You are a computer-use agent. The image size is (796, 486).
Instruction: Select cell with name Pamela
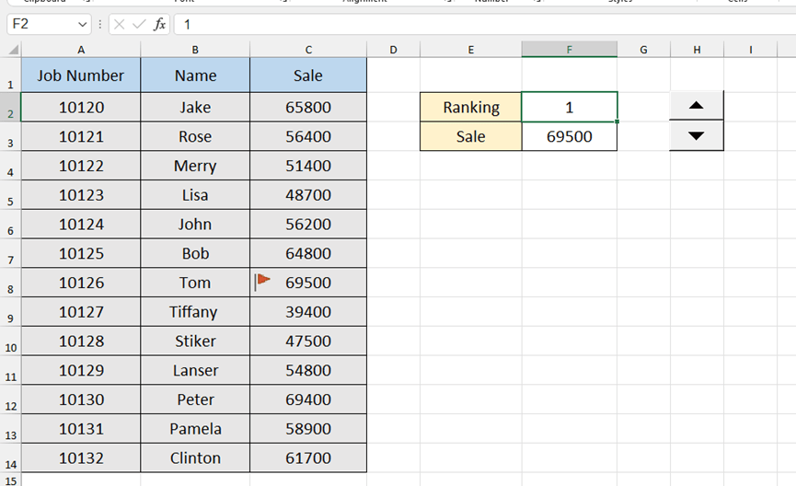(x=195, y=429)
